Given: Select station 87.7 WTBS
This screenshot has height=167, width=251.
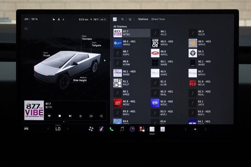Looking at the screenshot, I should click(x=132, y=33).
